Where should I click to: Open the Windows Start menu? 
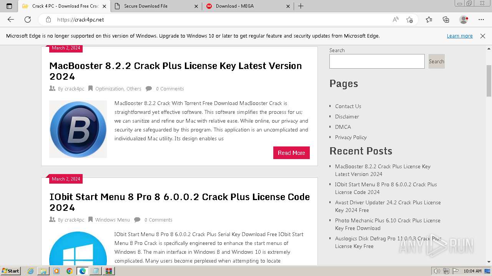[11, 271]
